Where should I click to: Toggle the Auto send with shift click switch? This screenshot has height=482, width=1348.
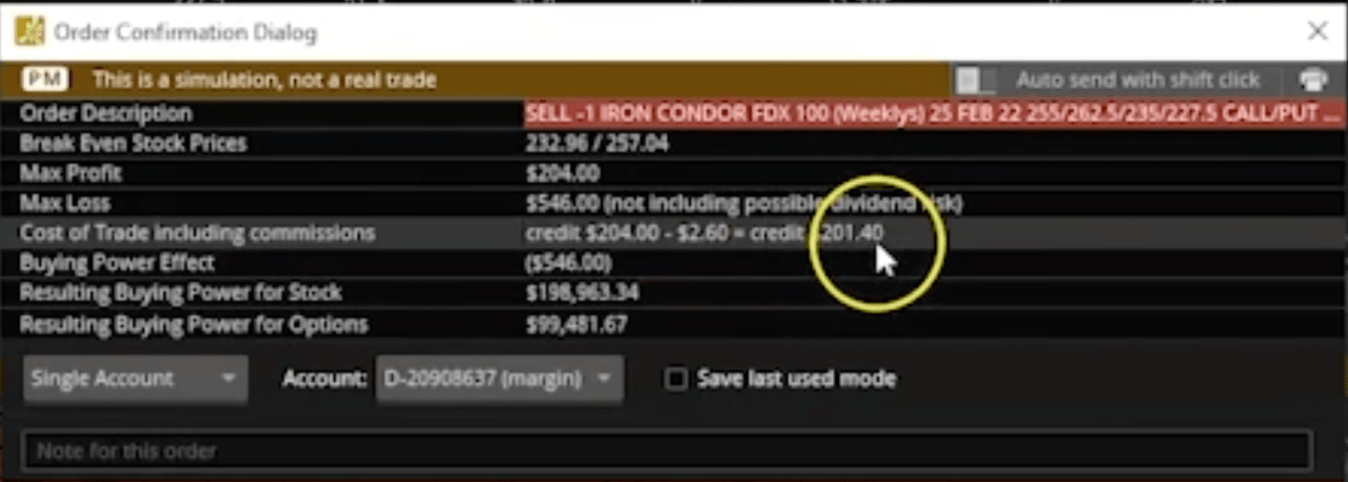(x=976, y=81)
